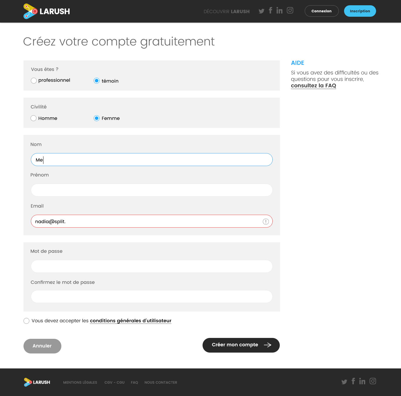Open Mentions légales footer link
This screenshot has height=396, width=401.
80,383
